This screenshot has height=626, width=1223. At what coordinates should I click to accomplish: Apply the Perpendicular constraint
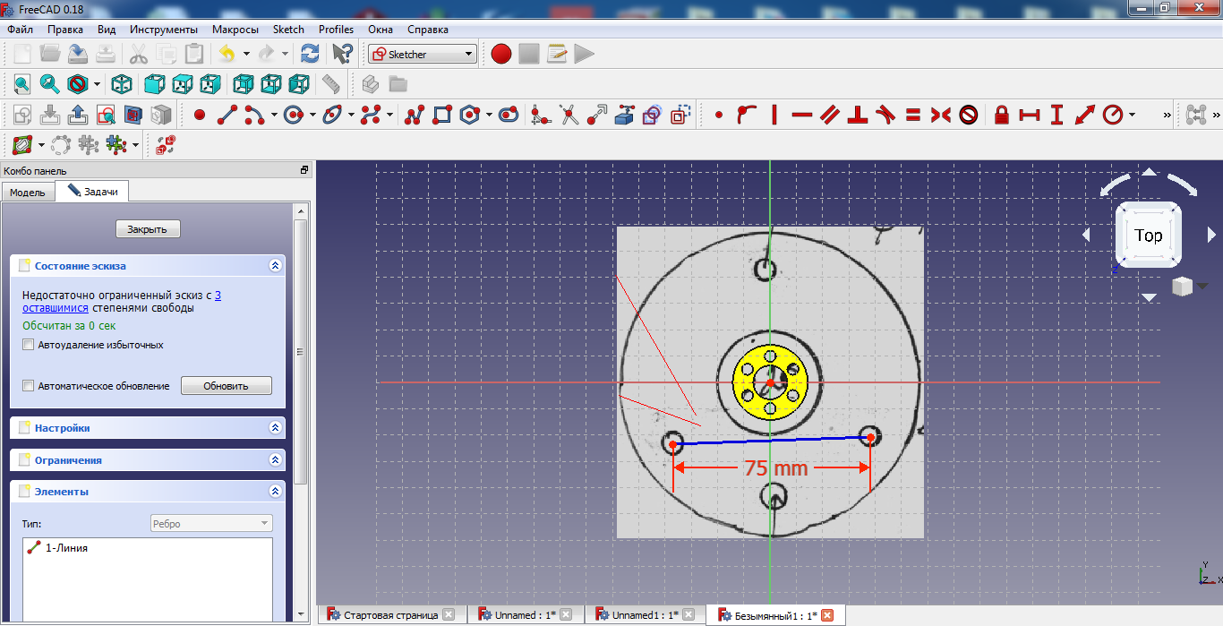click(x=858, y=115)
